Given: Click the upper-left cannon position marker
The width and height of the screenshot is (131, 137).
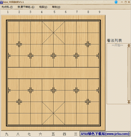Looking at the screenshot, I should [x=19, y=44].
